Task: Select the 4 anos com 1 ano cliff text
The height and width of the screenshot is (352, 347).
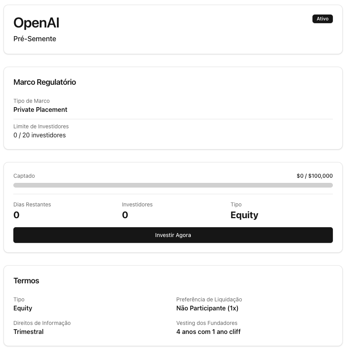Action: [208, 332]
